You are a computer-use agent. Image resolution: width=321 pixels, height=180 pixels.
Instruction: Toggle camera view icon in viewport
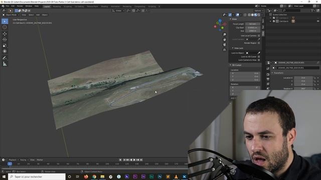[x=225, y=44]
